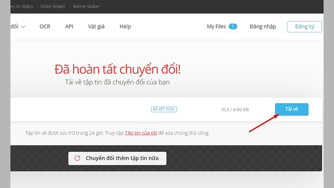Open Meme Maker in the top bar
The width and height of the screenshot is (334, 188).
86,6
